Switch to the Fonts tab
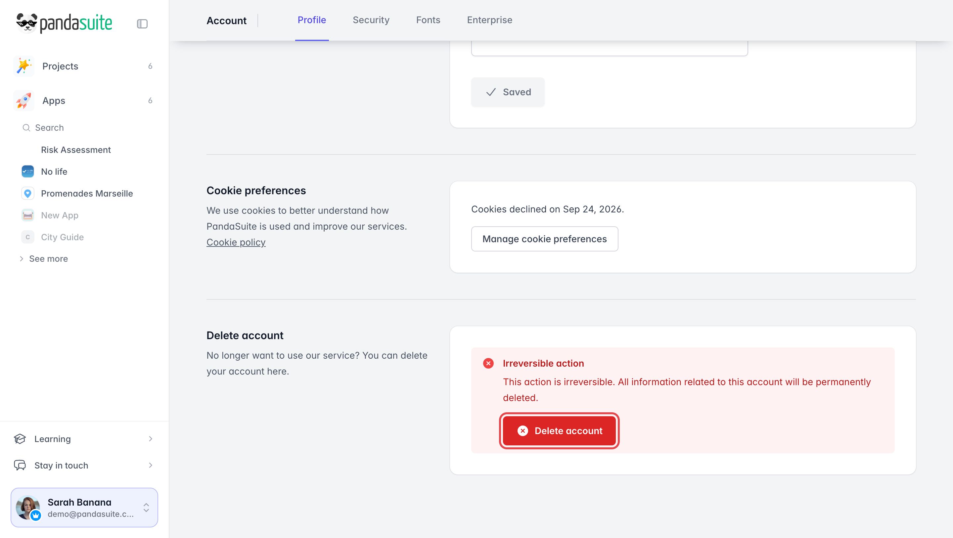 pyautogui.click(x=428, y=20)
